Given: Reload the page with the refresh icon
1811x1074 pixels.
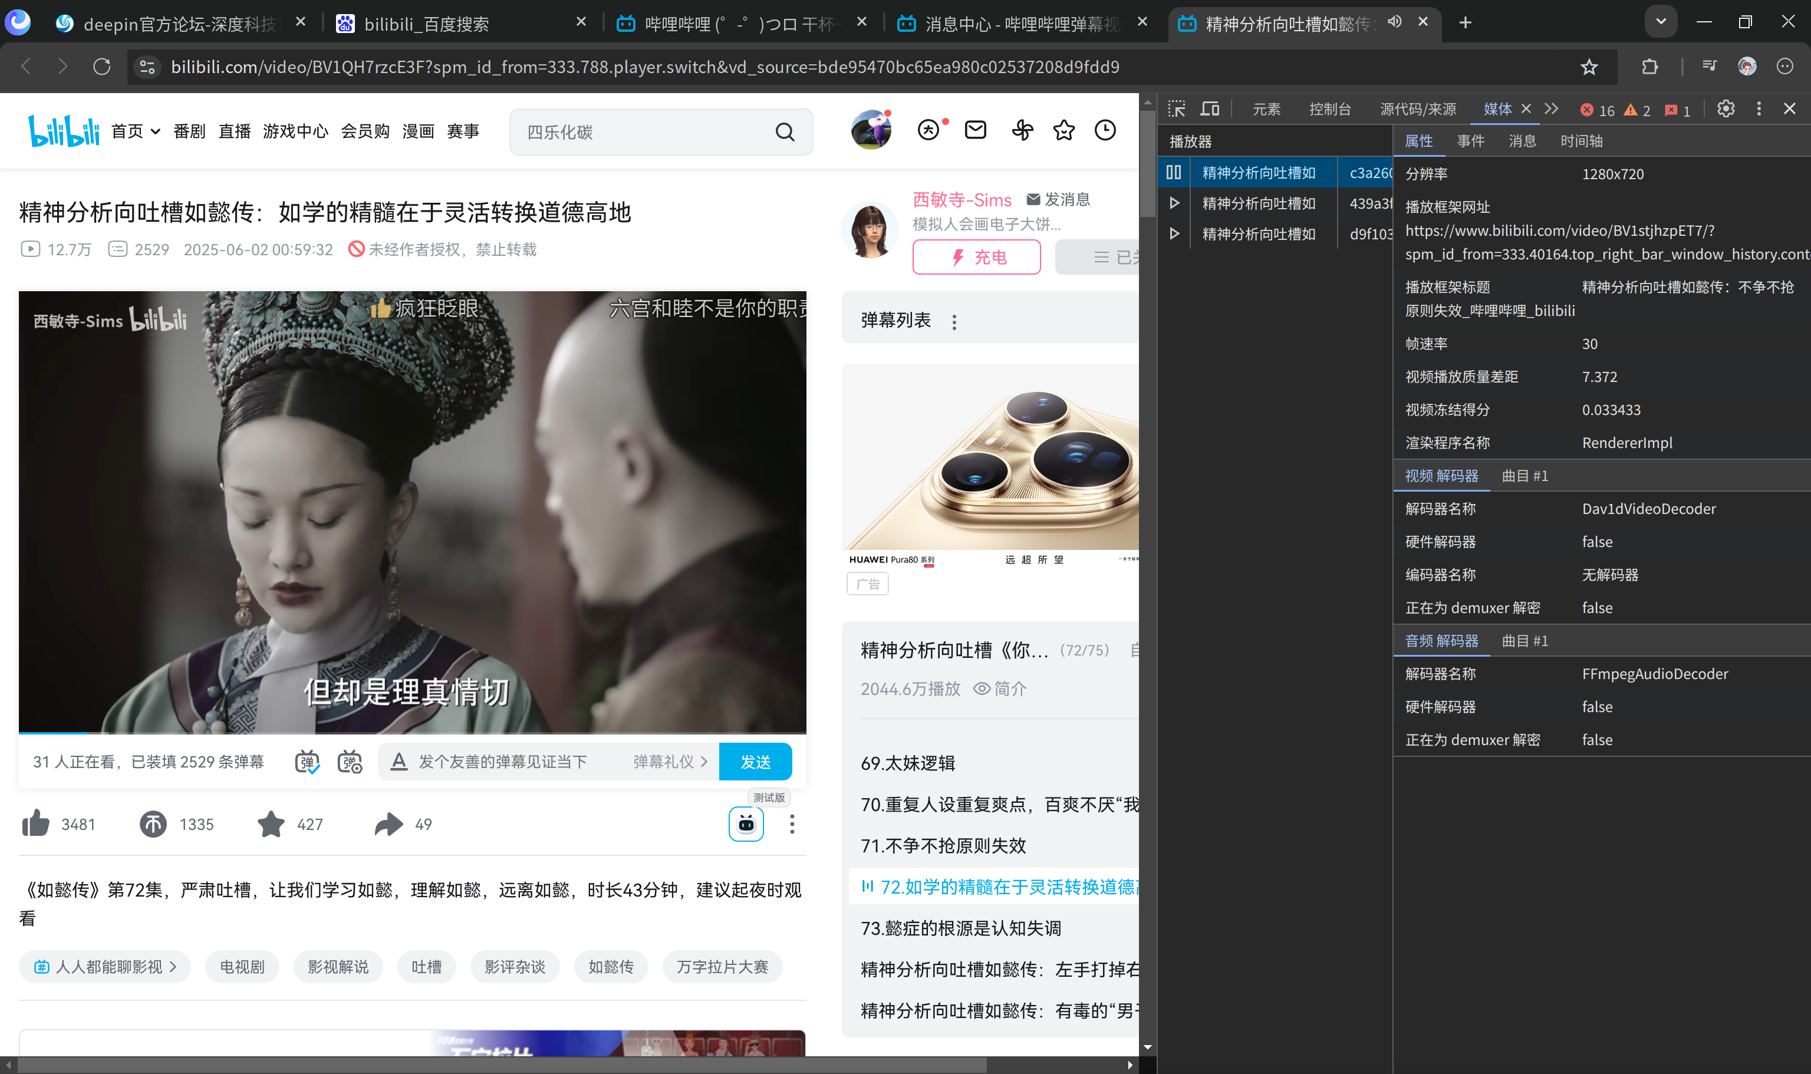Looking at the screenshot, I should (102, 67).
